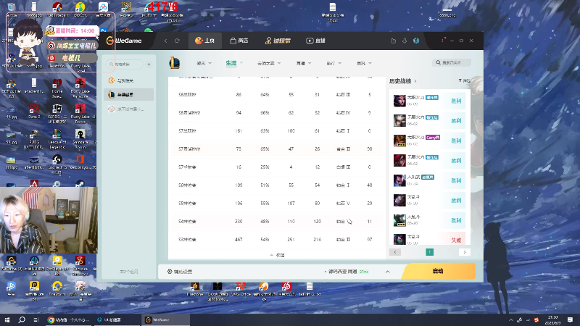Collapse the season table with bottom arrow
The height and width of the screenshot is (326, 580).
pyautogui.click(x=277, y=255)
